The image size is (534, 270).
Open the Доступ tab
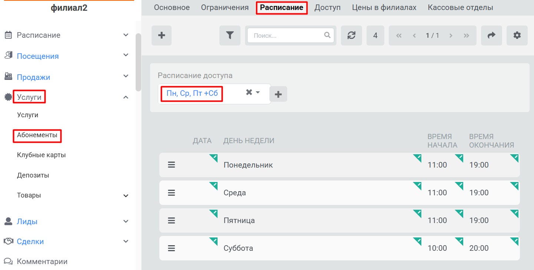[328, 7]
